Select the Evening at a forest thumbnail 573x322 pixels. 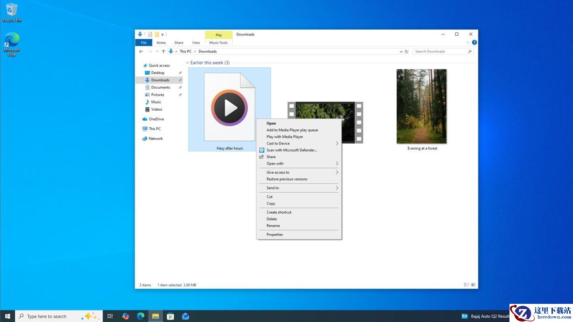[x=421, y=106]
